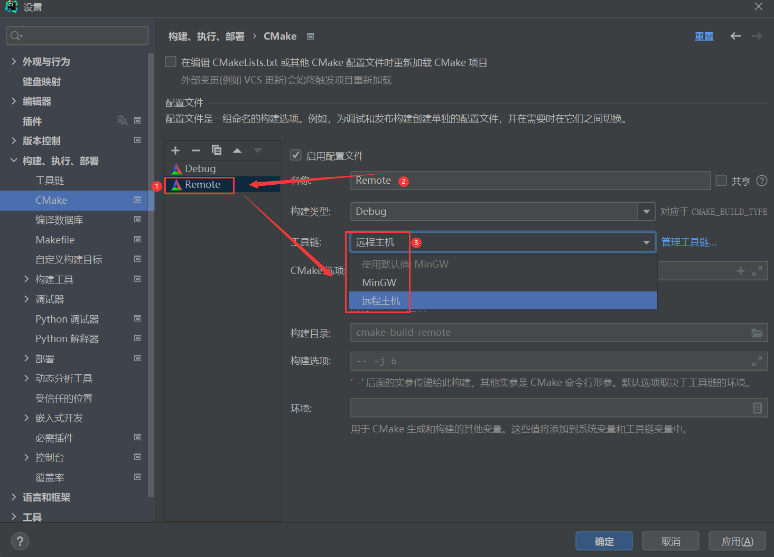Expand the 语言和框架 section
The image size is (774, 557).
(14, 497)
